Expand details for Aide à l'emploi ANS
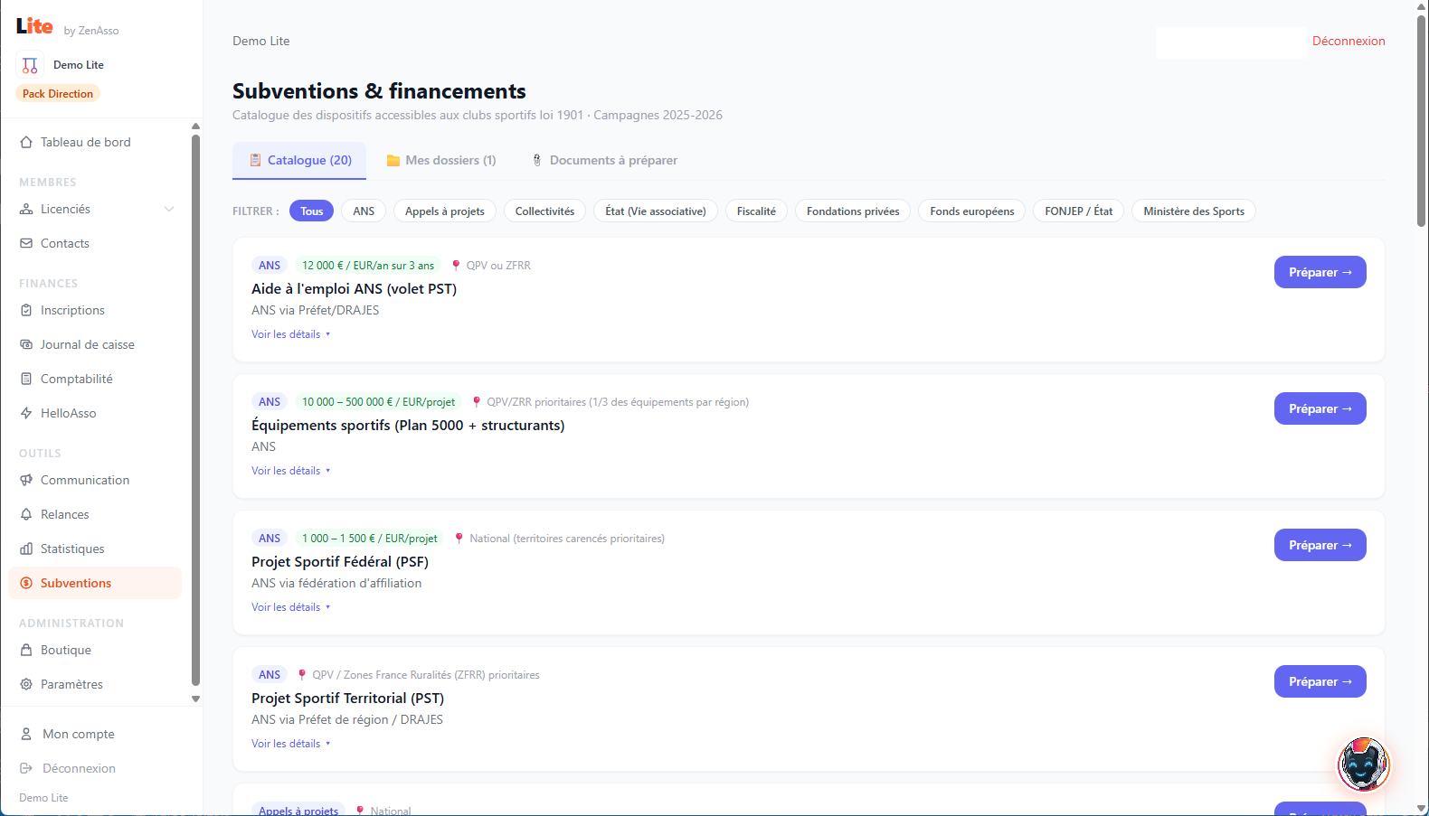Image resolution: width=1429 pixels, height=816 pixels. [x=291, y=334]
